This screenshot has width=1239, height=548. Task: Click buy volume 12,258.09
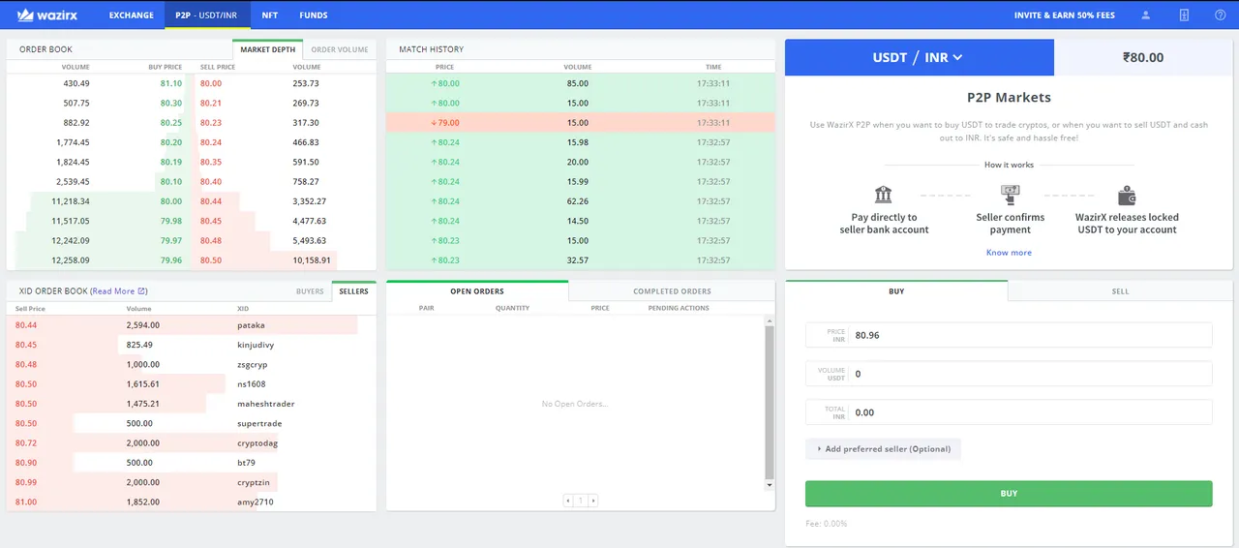73,260
